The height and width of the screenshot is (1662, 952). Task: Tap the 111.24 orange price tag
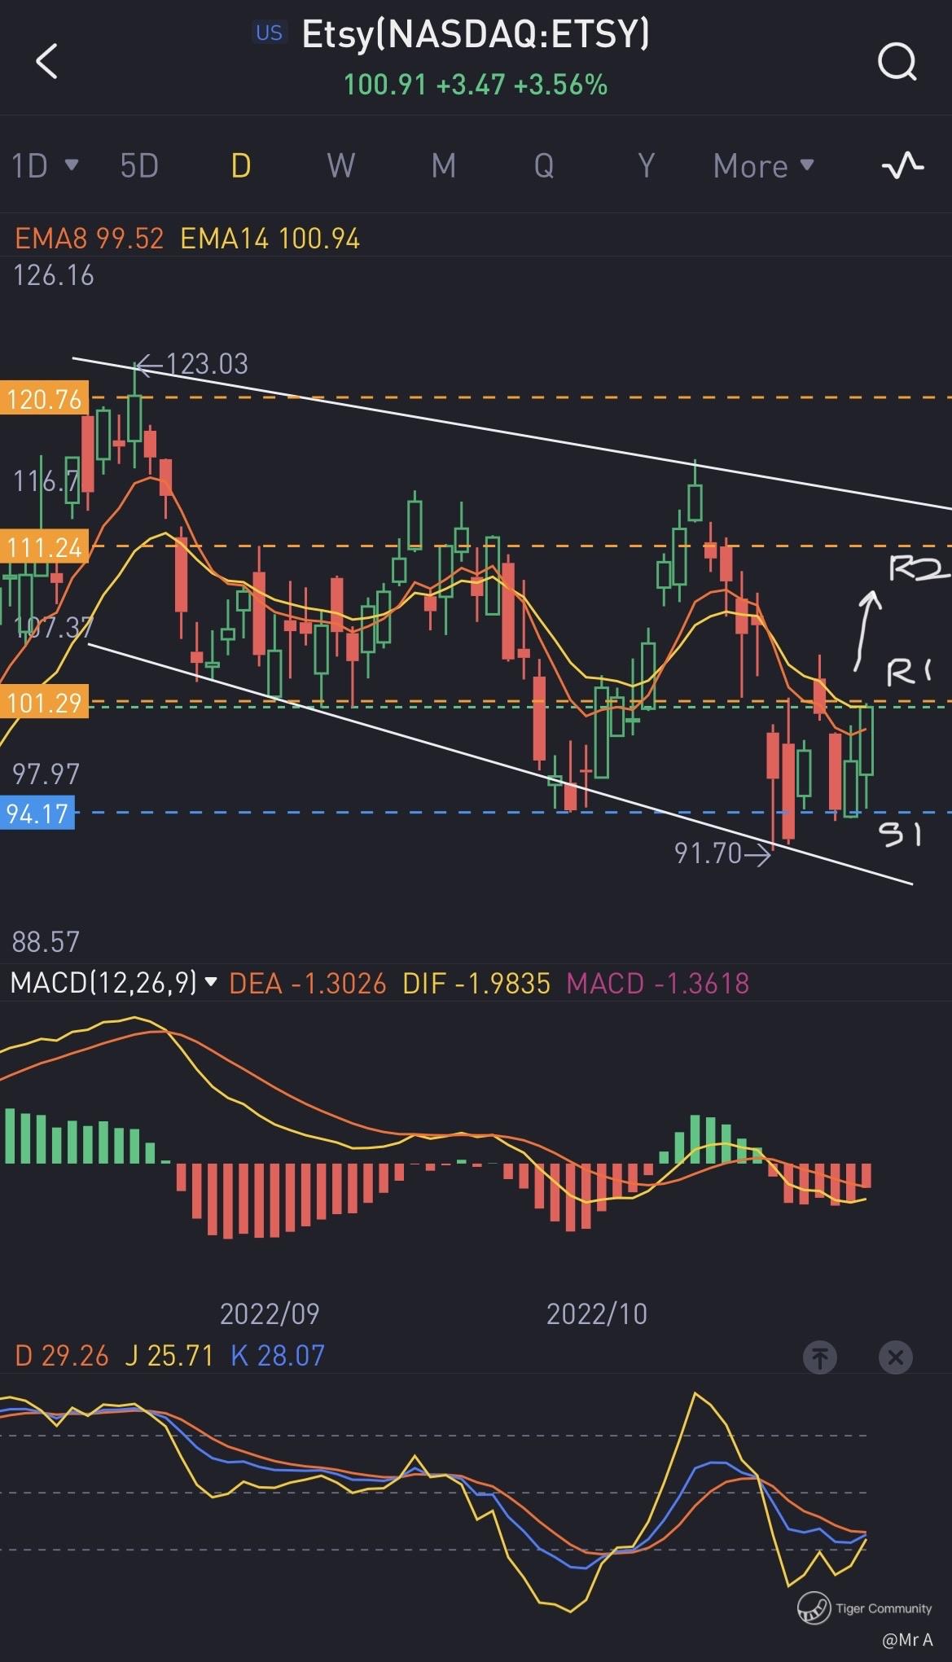44,547
